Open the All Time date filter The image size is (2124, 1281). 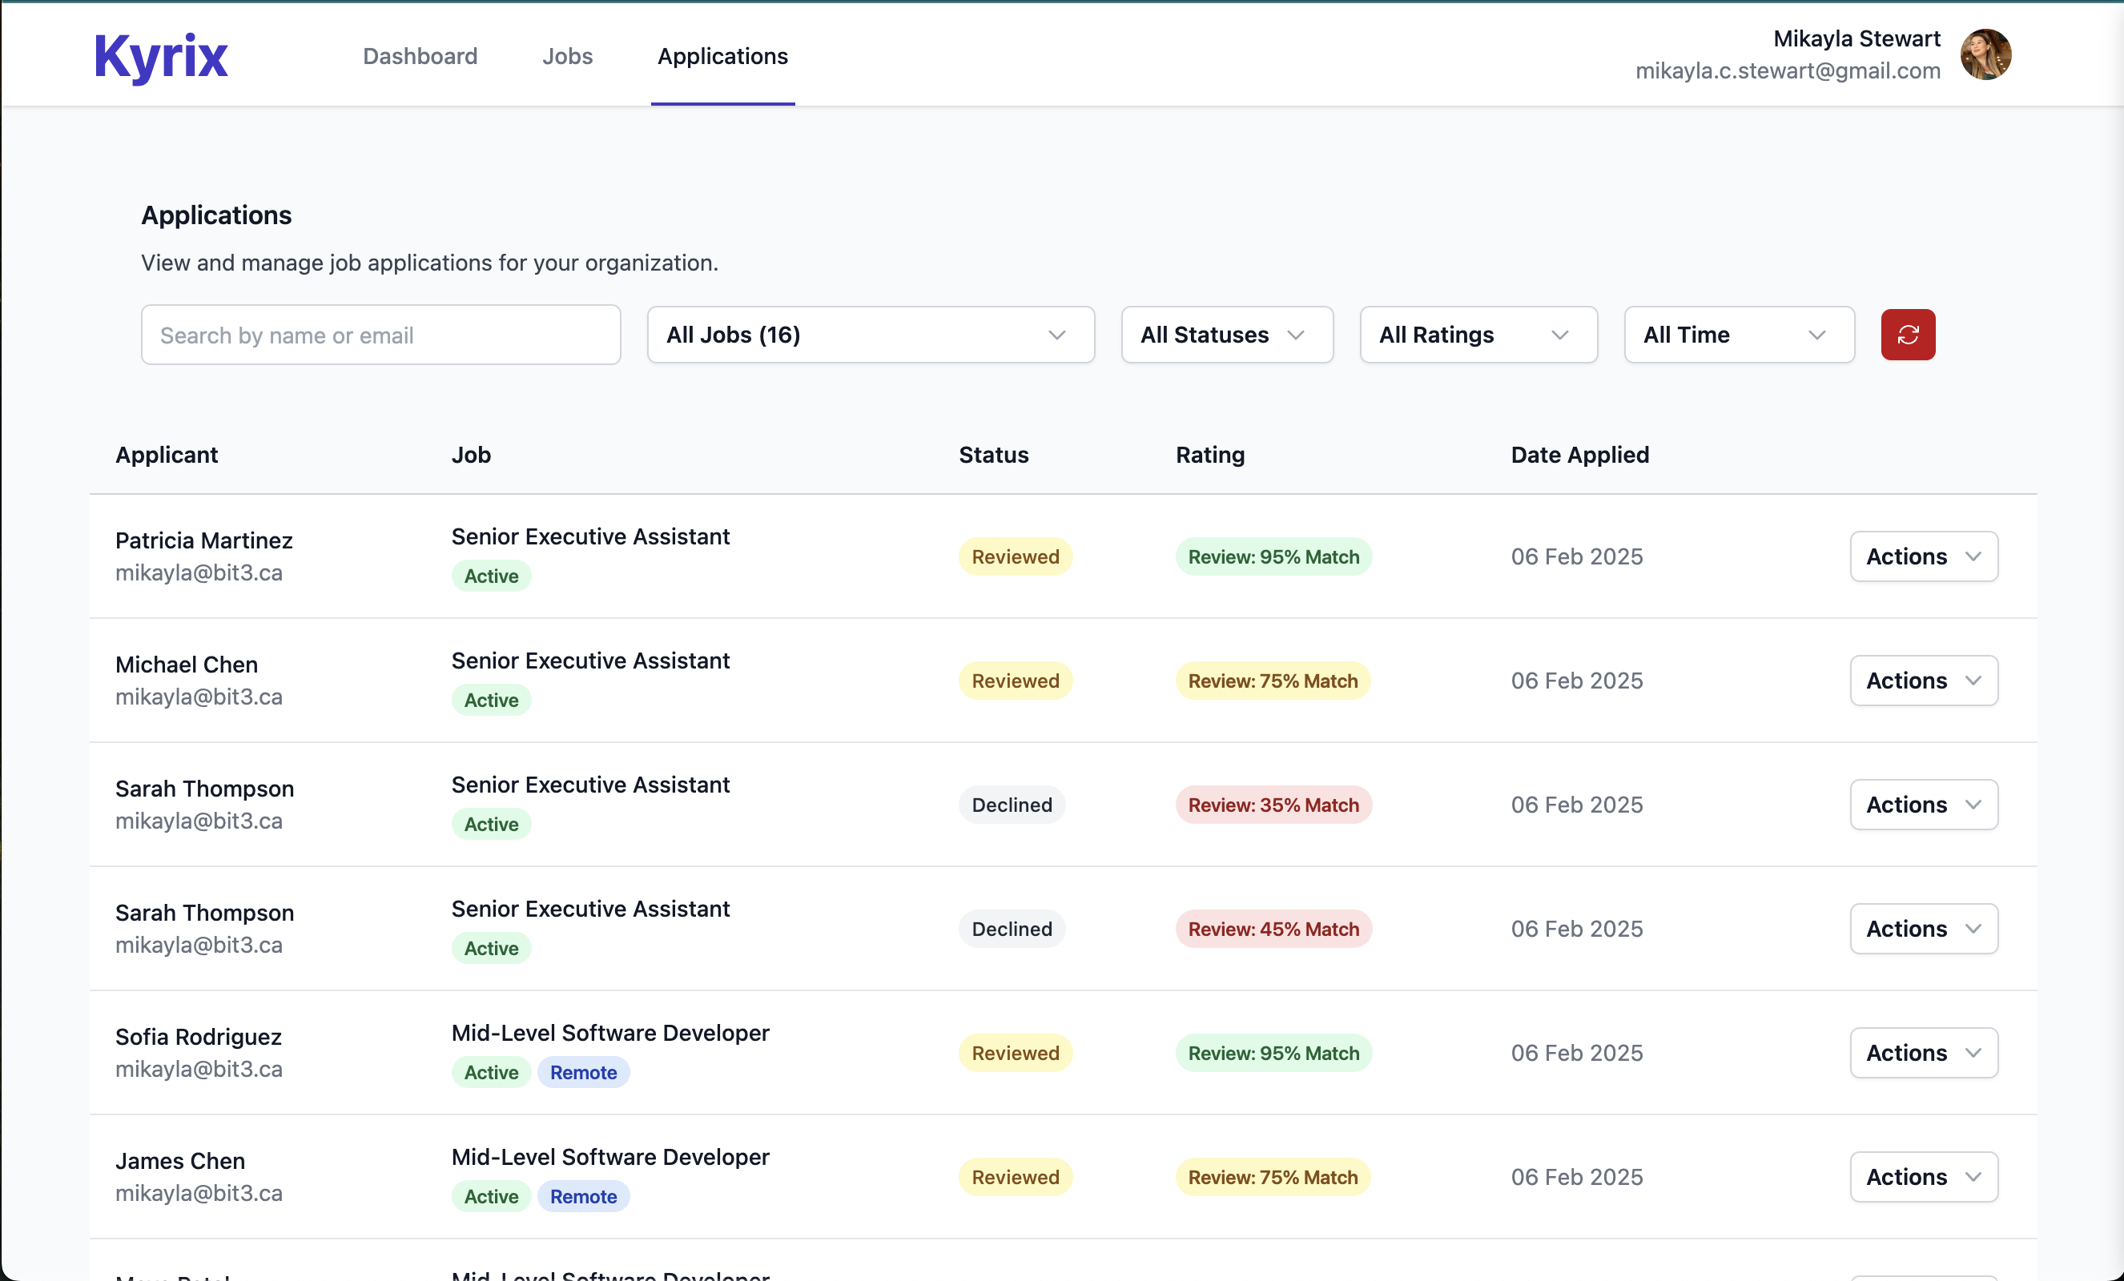coord(1738,334)
